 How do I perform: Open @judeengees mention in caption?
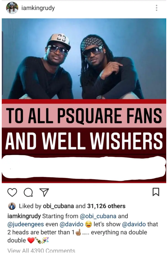coord(26,224)
